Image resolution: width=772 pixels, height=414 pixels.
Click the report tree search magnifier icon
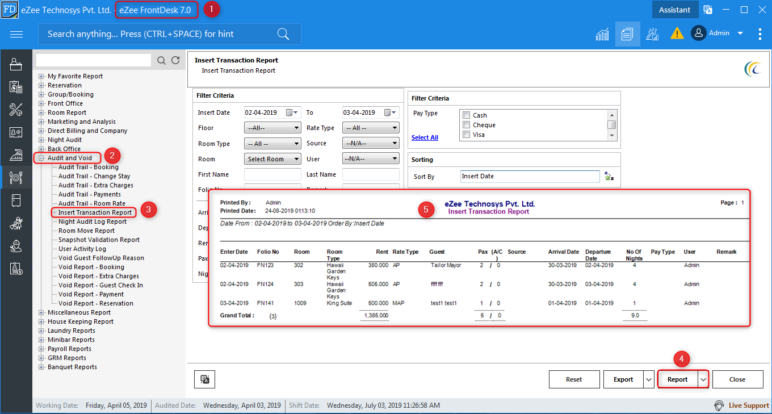click(162, 60)
